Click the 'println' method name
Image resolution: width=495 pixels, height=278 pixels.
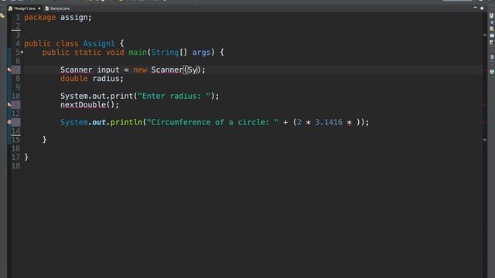pos(126,122)
